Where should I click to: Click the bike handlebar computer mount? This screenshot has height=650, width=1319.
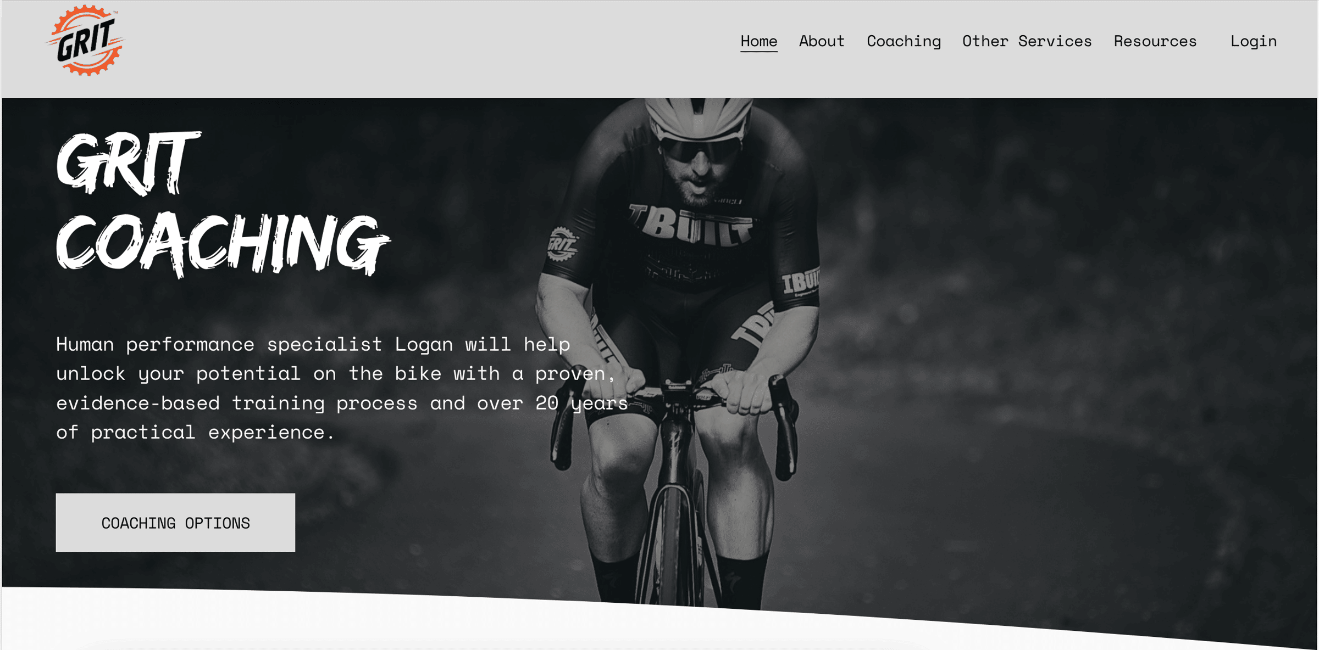point(679,386)
